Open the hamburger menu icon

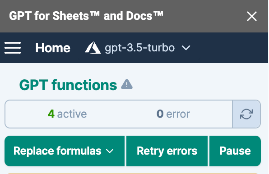click(x=13, y=48)
